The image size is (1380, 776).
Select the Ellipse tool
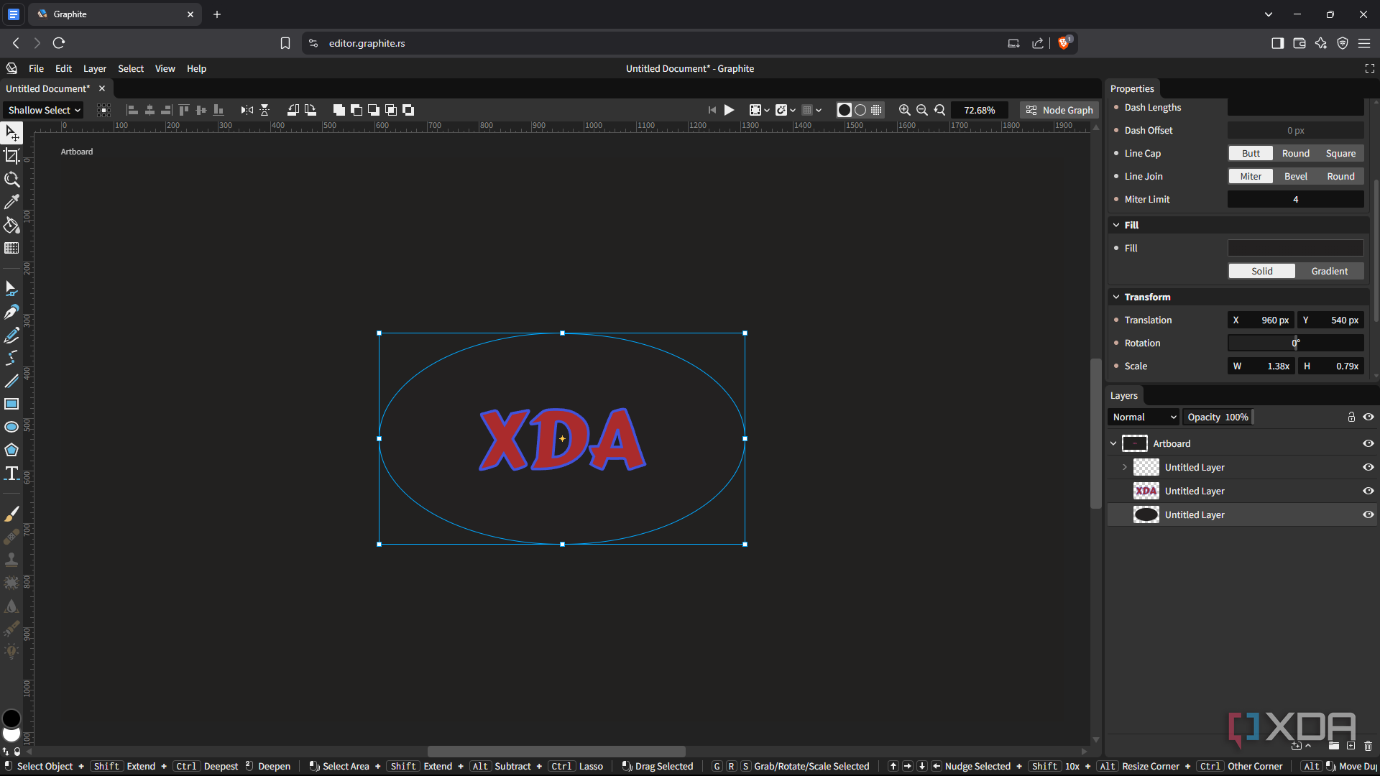pos(11,427)
